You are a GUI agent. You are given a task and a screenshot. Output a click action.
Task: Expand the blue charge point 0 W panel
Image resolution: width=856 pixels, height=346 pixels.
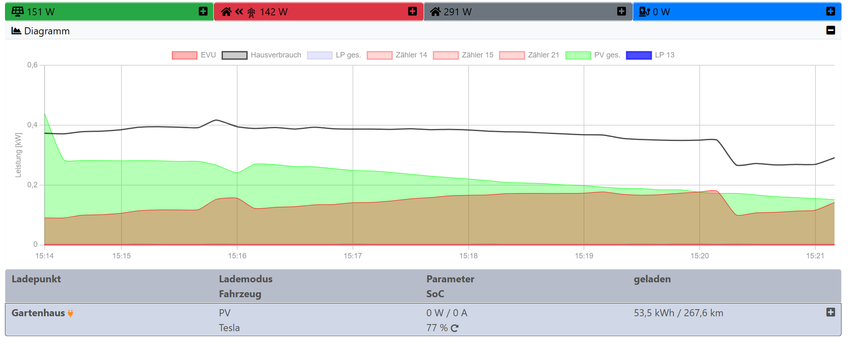click(831, 11)
